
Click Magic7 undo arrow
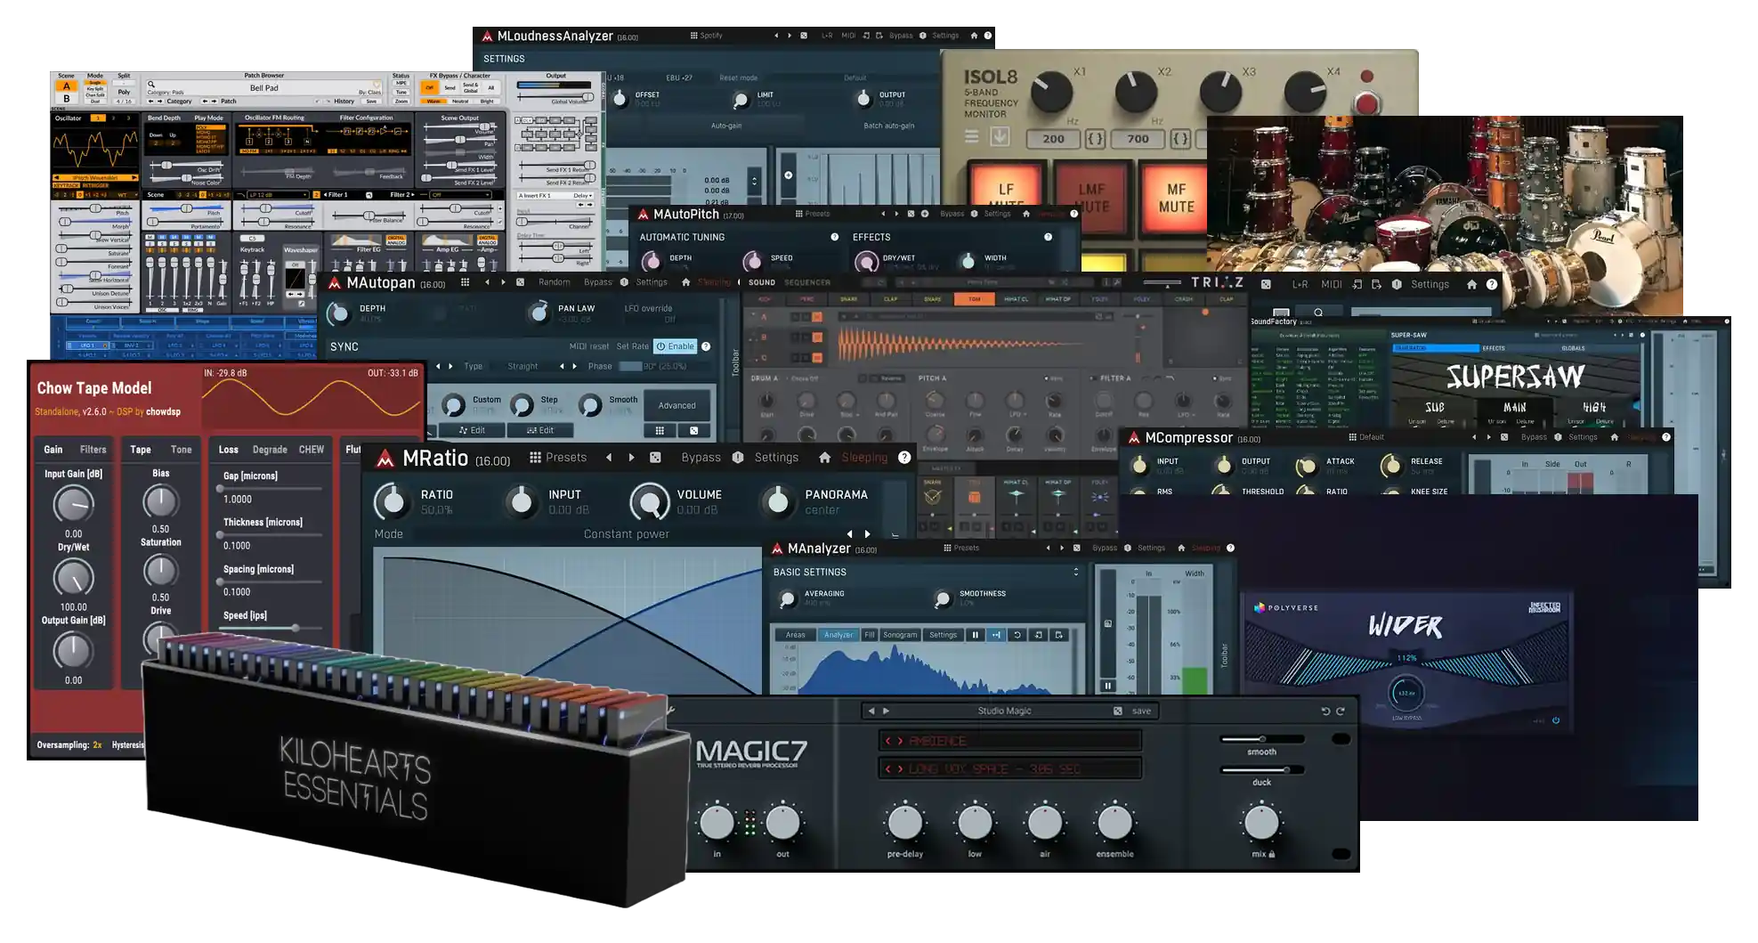coord(1325,711)
